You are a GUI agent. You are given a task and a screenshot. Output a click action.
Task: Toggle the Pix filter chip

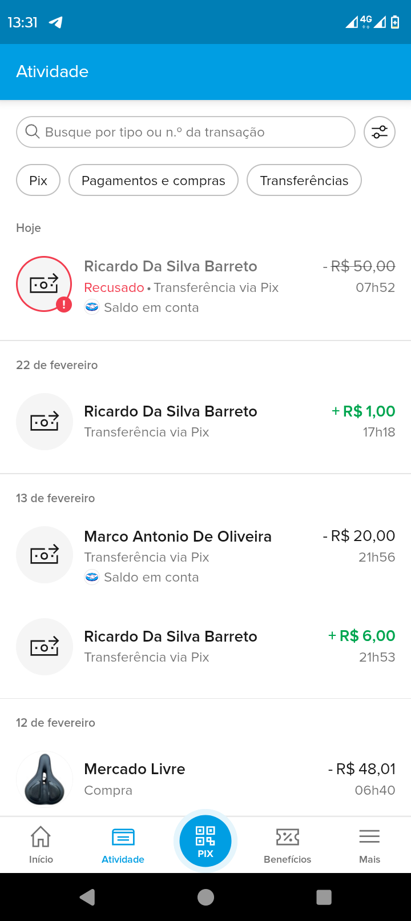click(38, 181)
